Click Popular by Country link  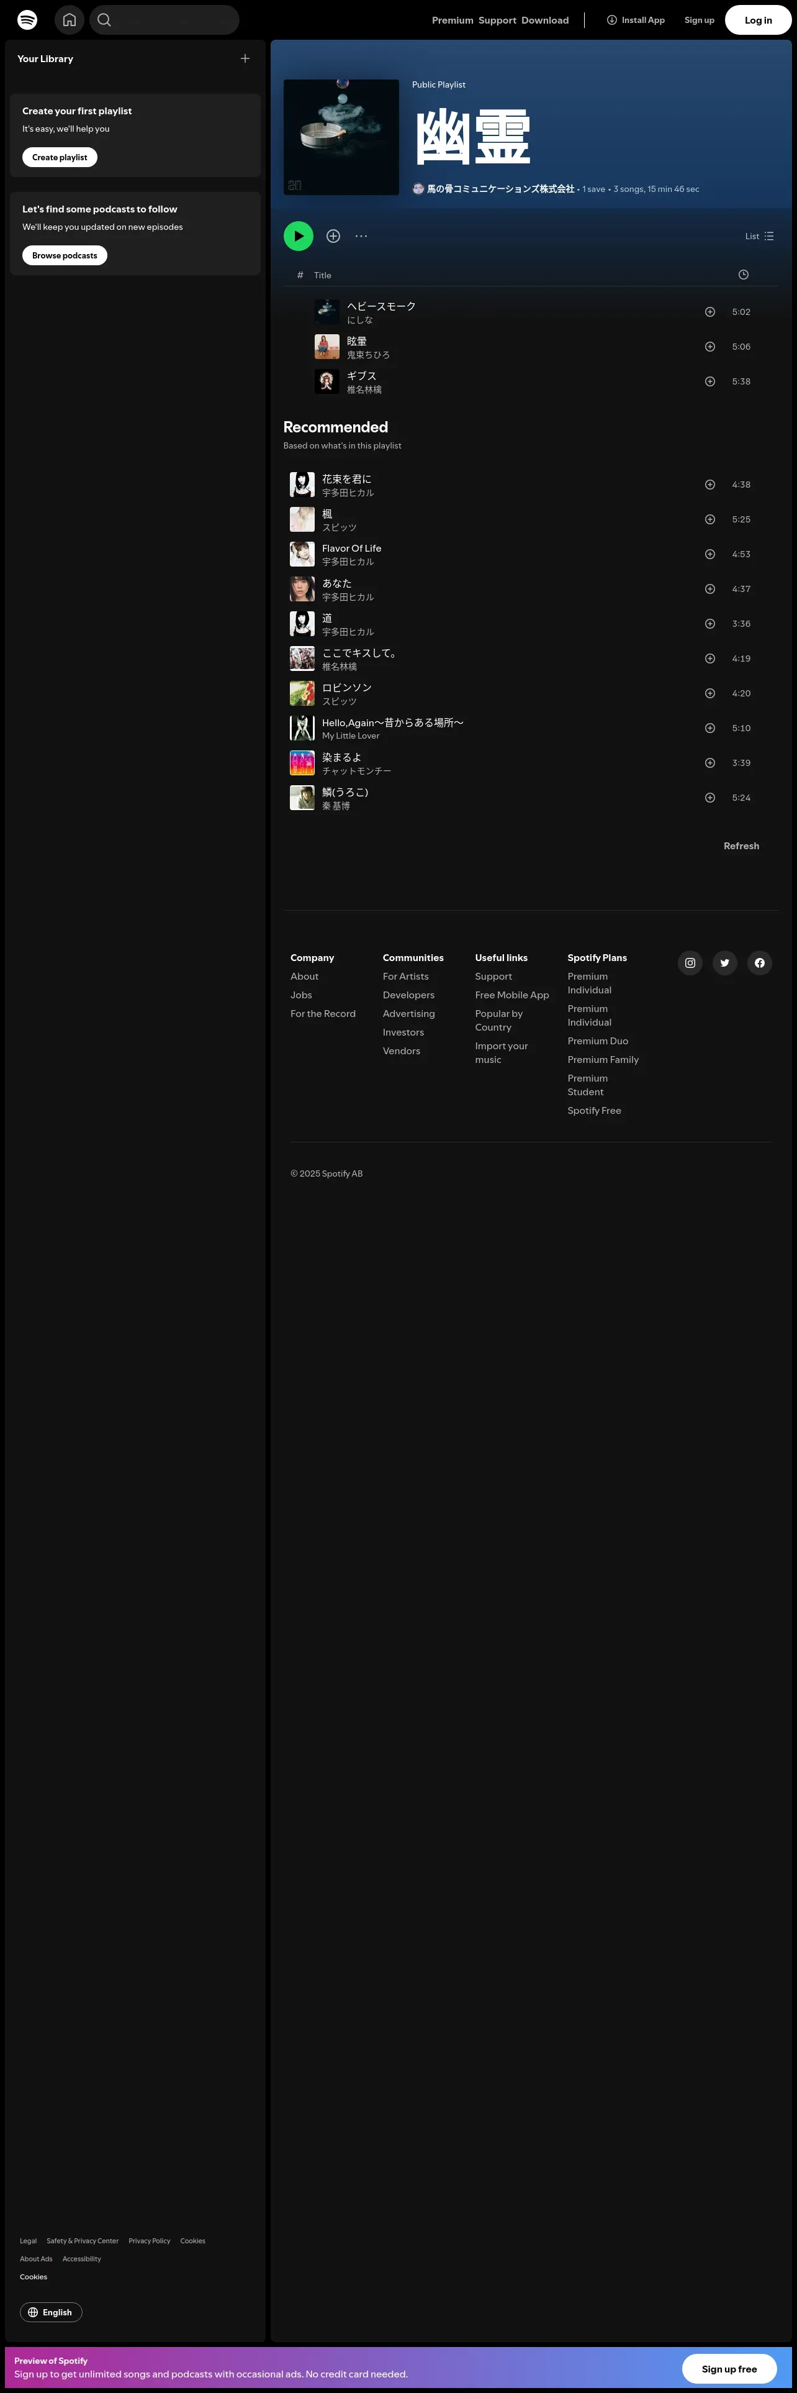[x=499, y=1021]
